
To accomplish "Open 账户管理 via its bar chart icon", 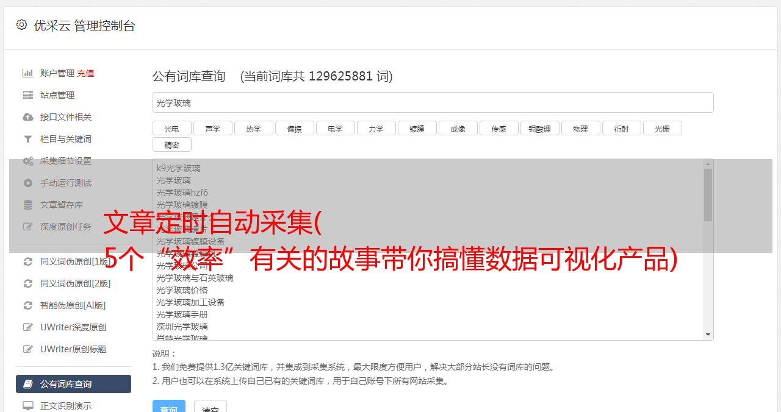I will (x=28, y=73).
